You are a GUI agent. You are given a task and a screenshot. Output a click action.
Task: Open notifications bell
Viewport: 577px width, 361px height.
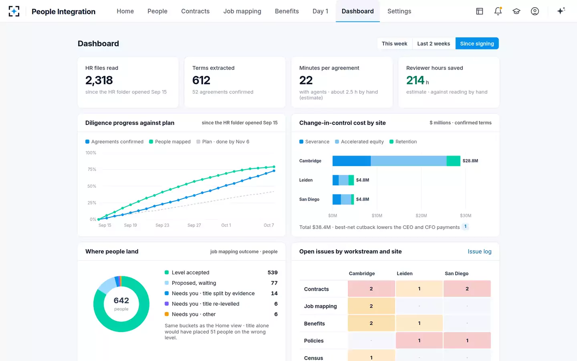tap(498, 11)
